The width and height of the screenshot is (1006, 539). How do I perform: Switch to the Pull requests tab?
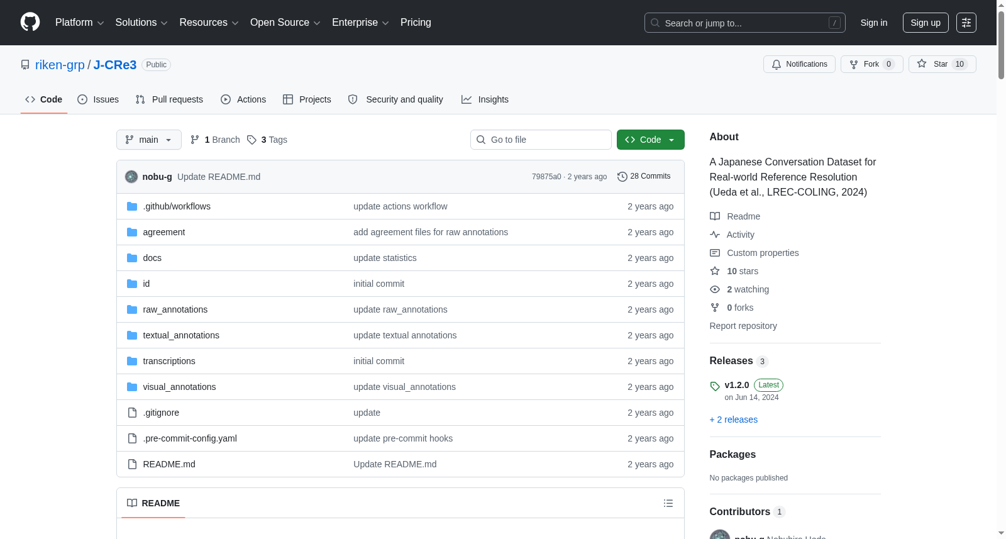pyautogui.click(x=169, y=99)
